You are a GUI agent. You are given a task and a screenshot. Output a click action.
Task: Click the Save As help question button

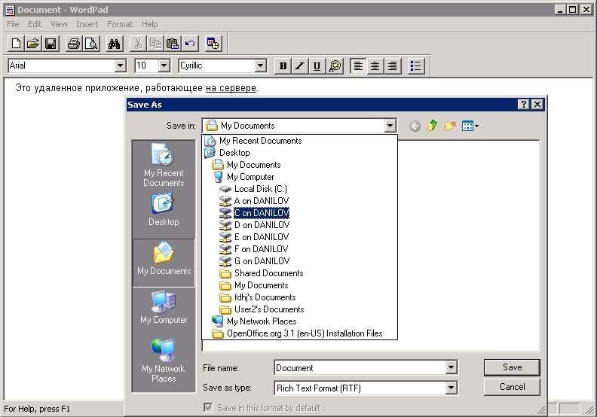(524, 105)
